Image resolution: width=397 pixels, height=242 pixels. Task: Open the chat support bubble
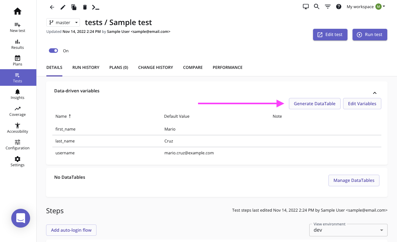tap(21, 218)
